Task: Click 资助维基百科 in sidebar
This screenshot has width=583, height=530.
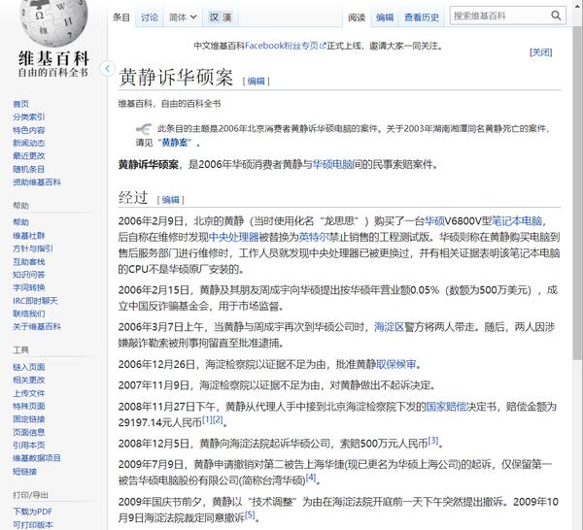Action: click(37, 182)
